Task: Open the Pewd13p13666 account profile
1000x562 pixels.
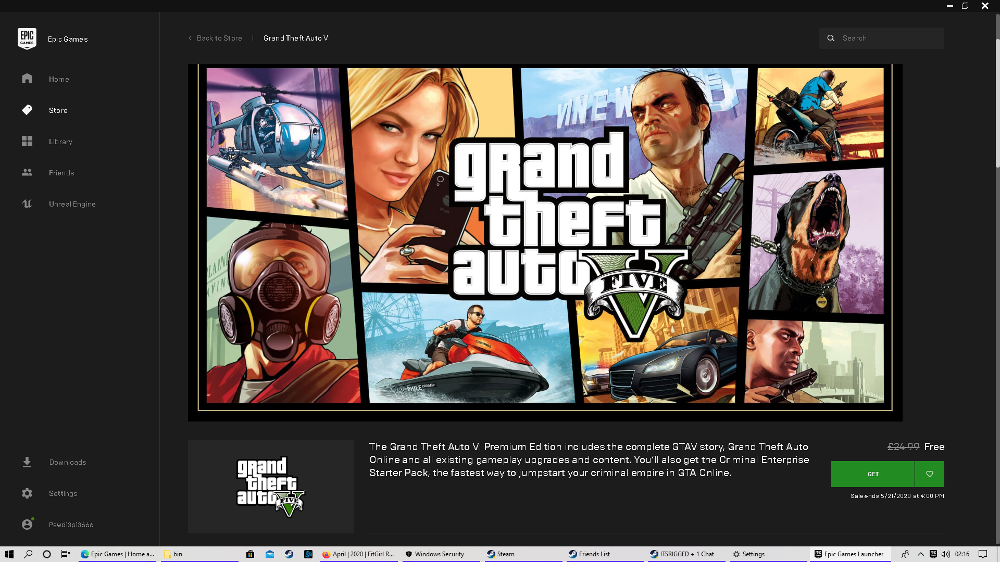Action: [71, 525]
